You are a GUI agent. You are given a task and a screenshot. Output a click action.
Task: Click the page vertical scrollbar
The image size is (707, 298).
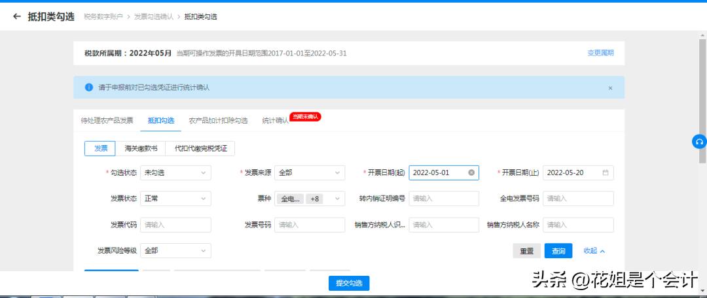[702, 101]
